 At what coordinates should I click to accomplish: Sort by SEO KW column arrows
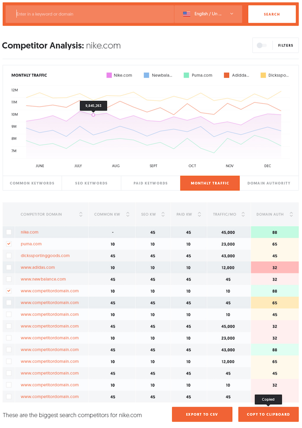(163, 214)
